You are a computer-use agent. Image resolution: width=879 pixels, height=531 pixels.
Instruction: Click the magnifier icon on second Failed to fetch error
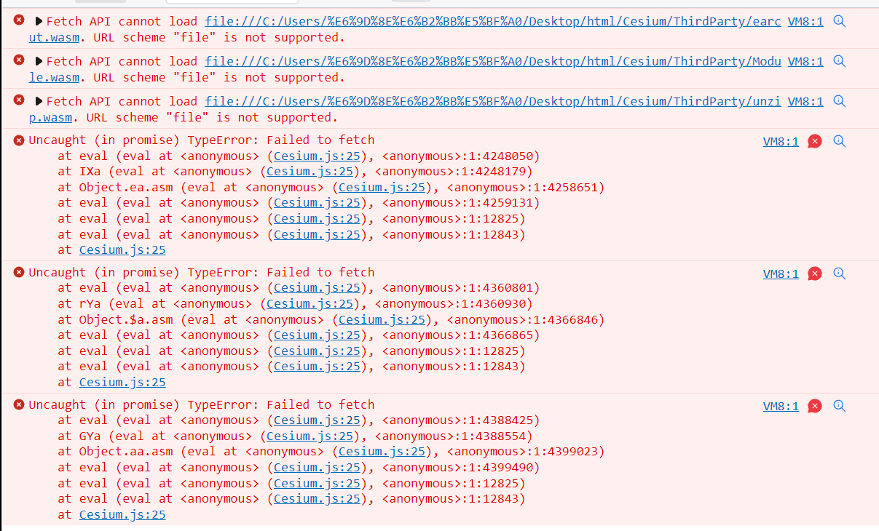pyautogui.click(x=839, y=274)
